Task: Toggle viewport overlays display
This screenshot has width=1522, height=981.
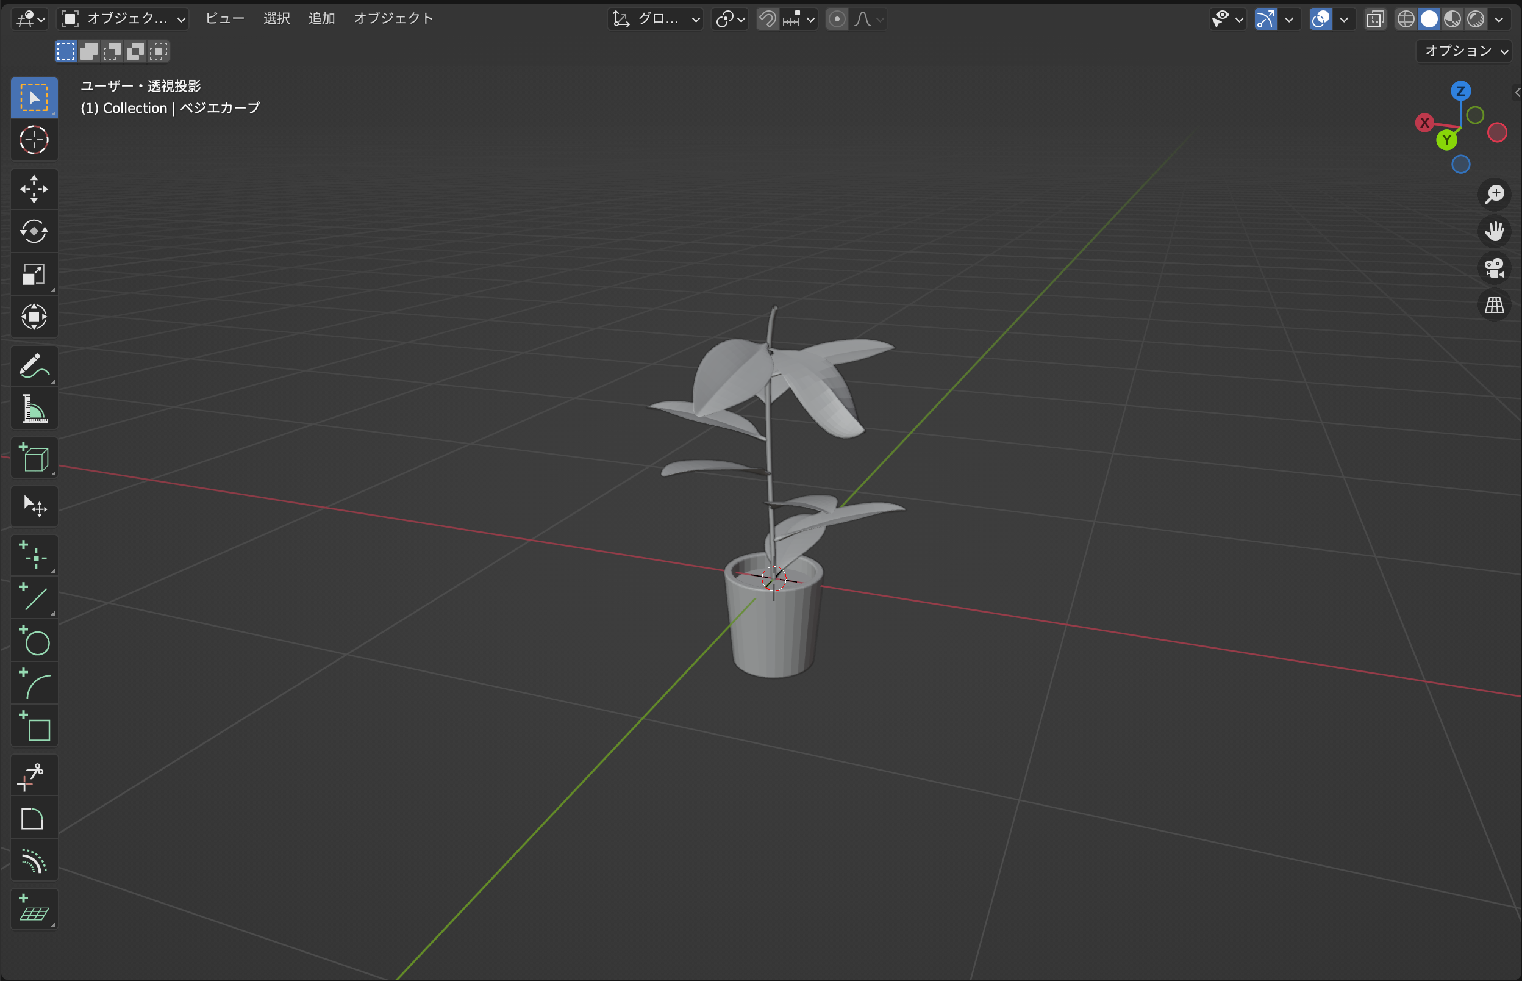Action: pyautogui.click(x=1320, y=19)
